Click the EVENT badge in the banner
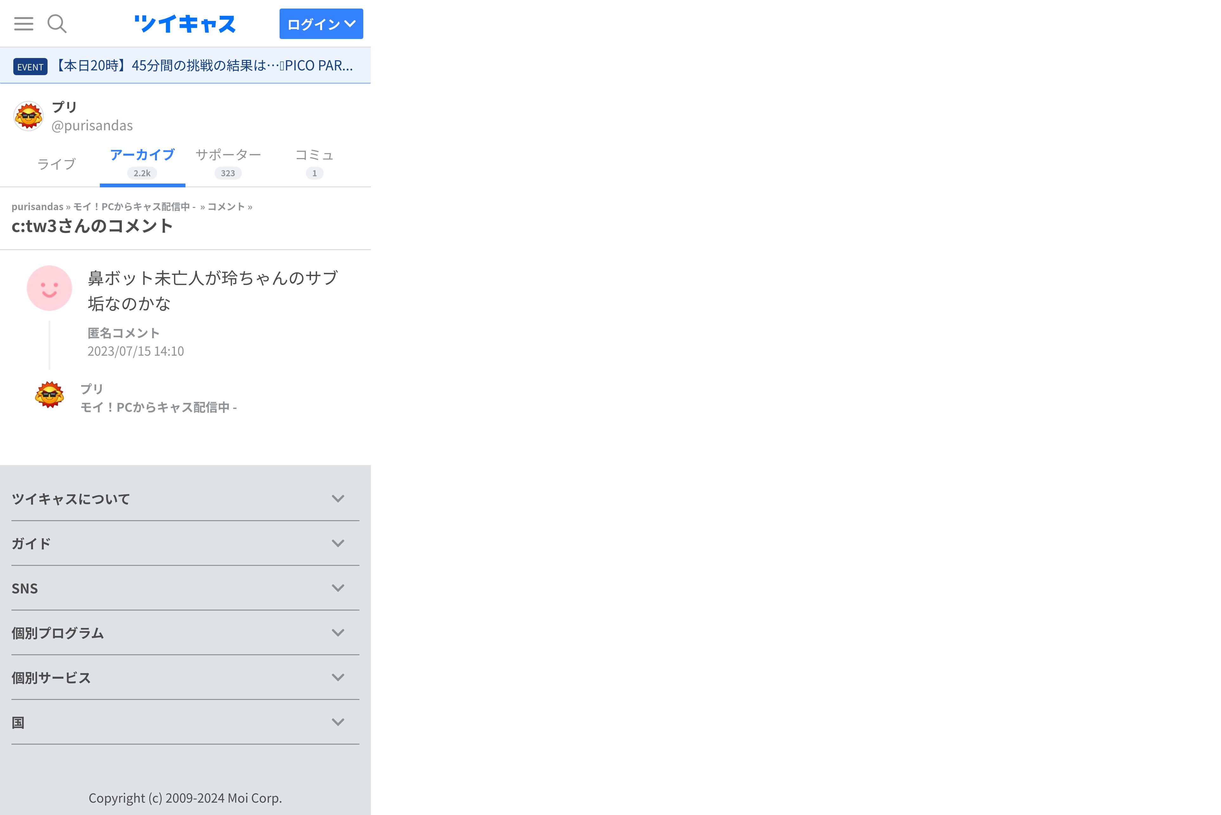 click(30, 67)
